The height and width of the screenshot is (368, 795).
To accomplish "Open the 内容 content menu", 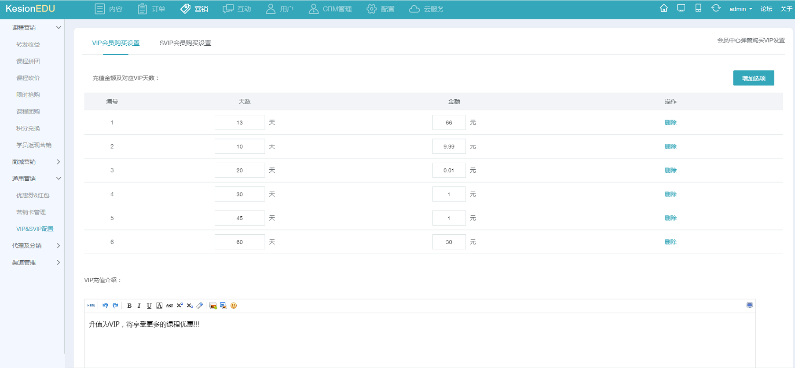I will point(109,9).
